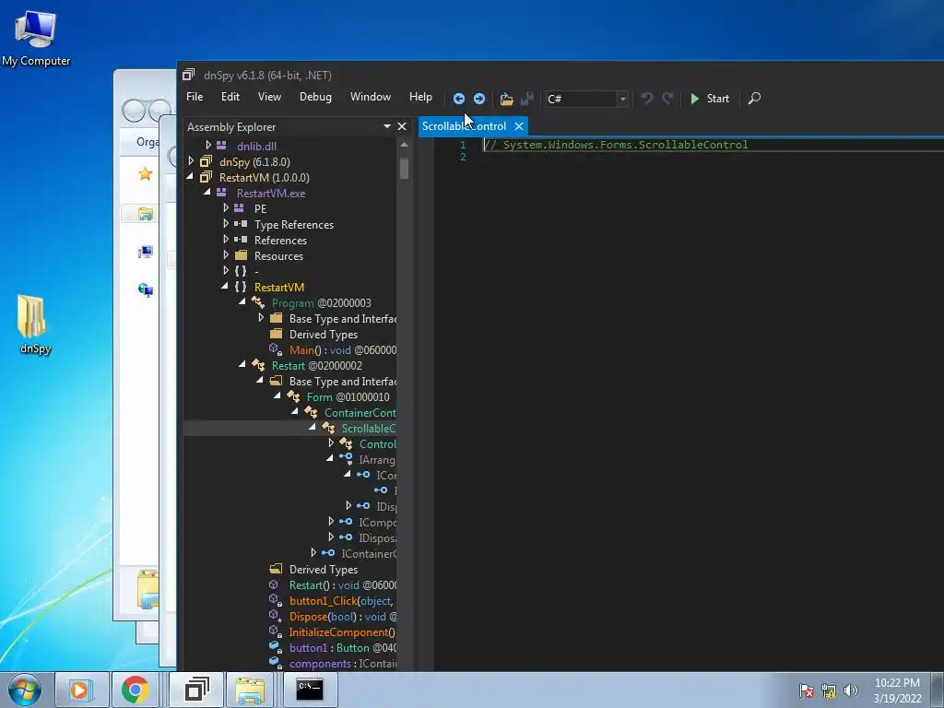This screenshot has width=944, height=708.
Task: Open the Edit menu
Action: tap(230, 97)
